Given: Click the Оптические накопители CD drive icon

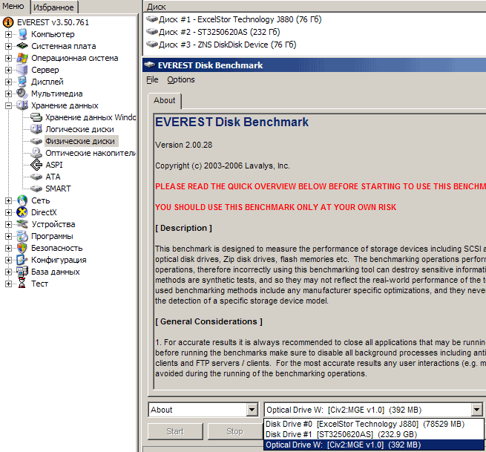Looking at the screenshot, I should 36,153.
